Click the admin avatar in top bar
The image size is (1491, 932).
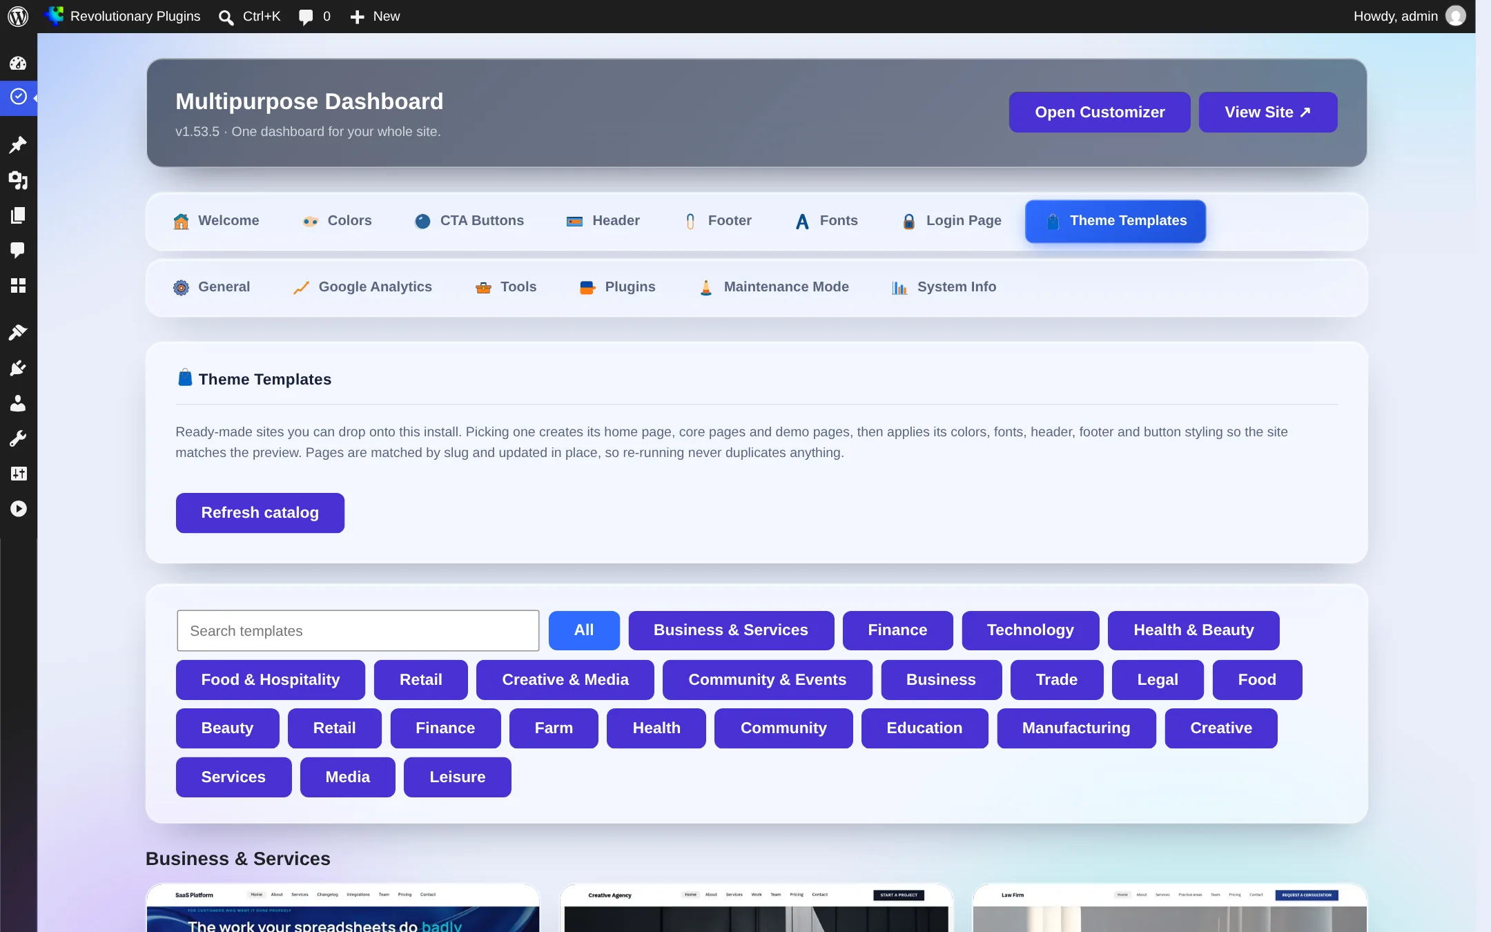coord(1456,16)
